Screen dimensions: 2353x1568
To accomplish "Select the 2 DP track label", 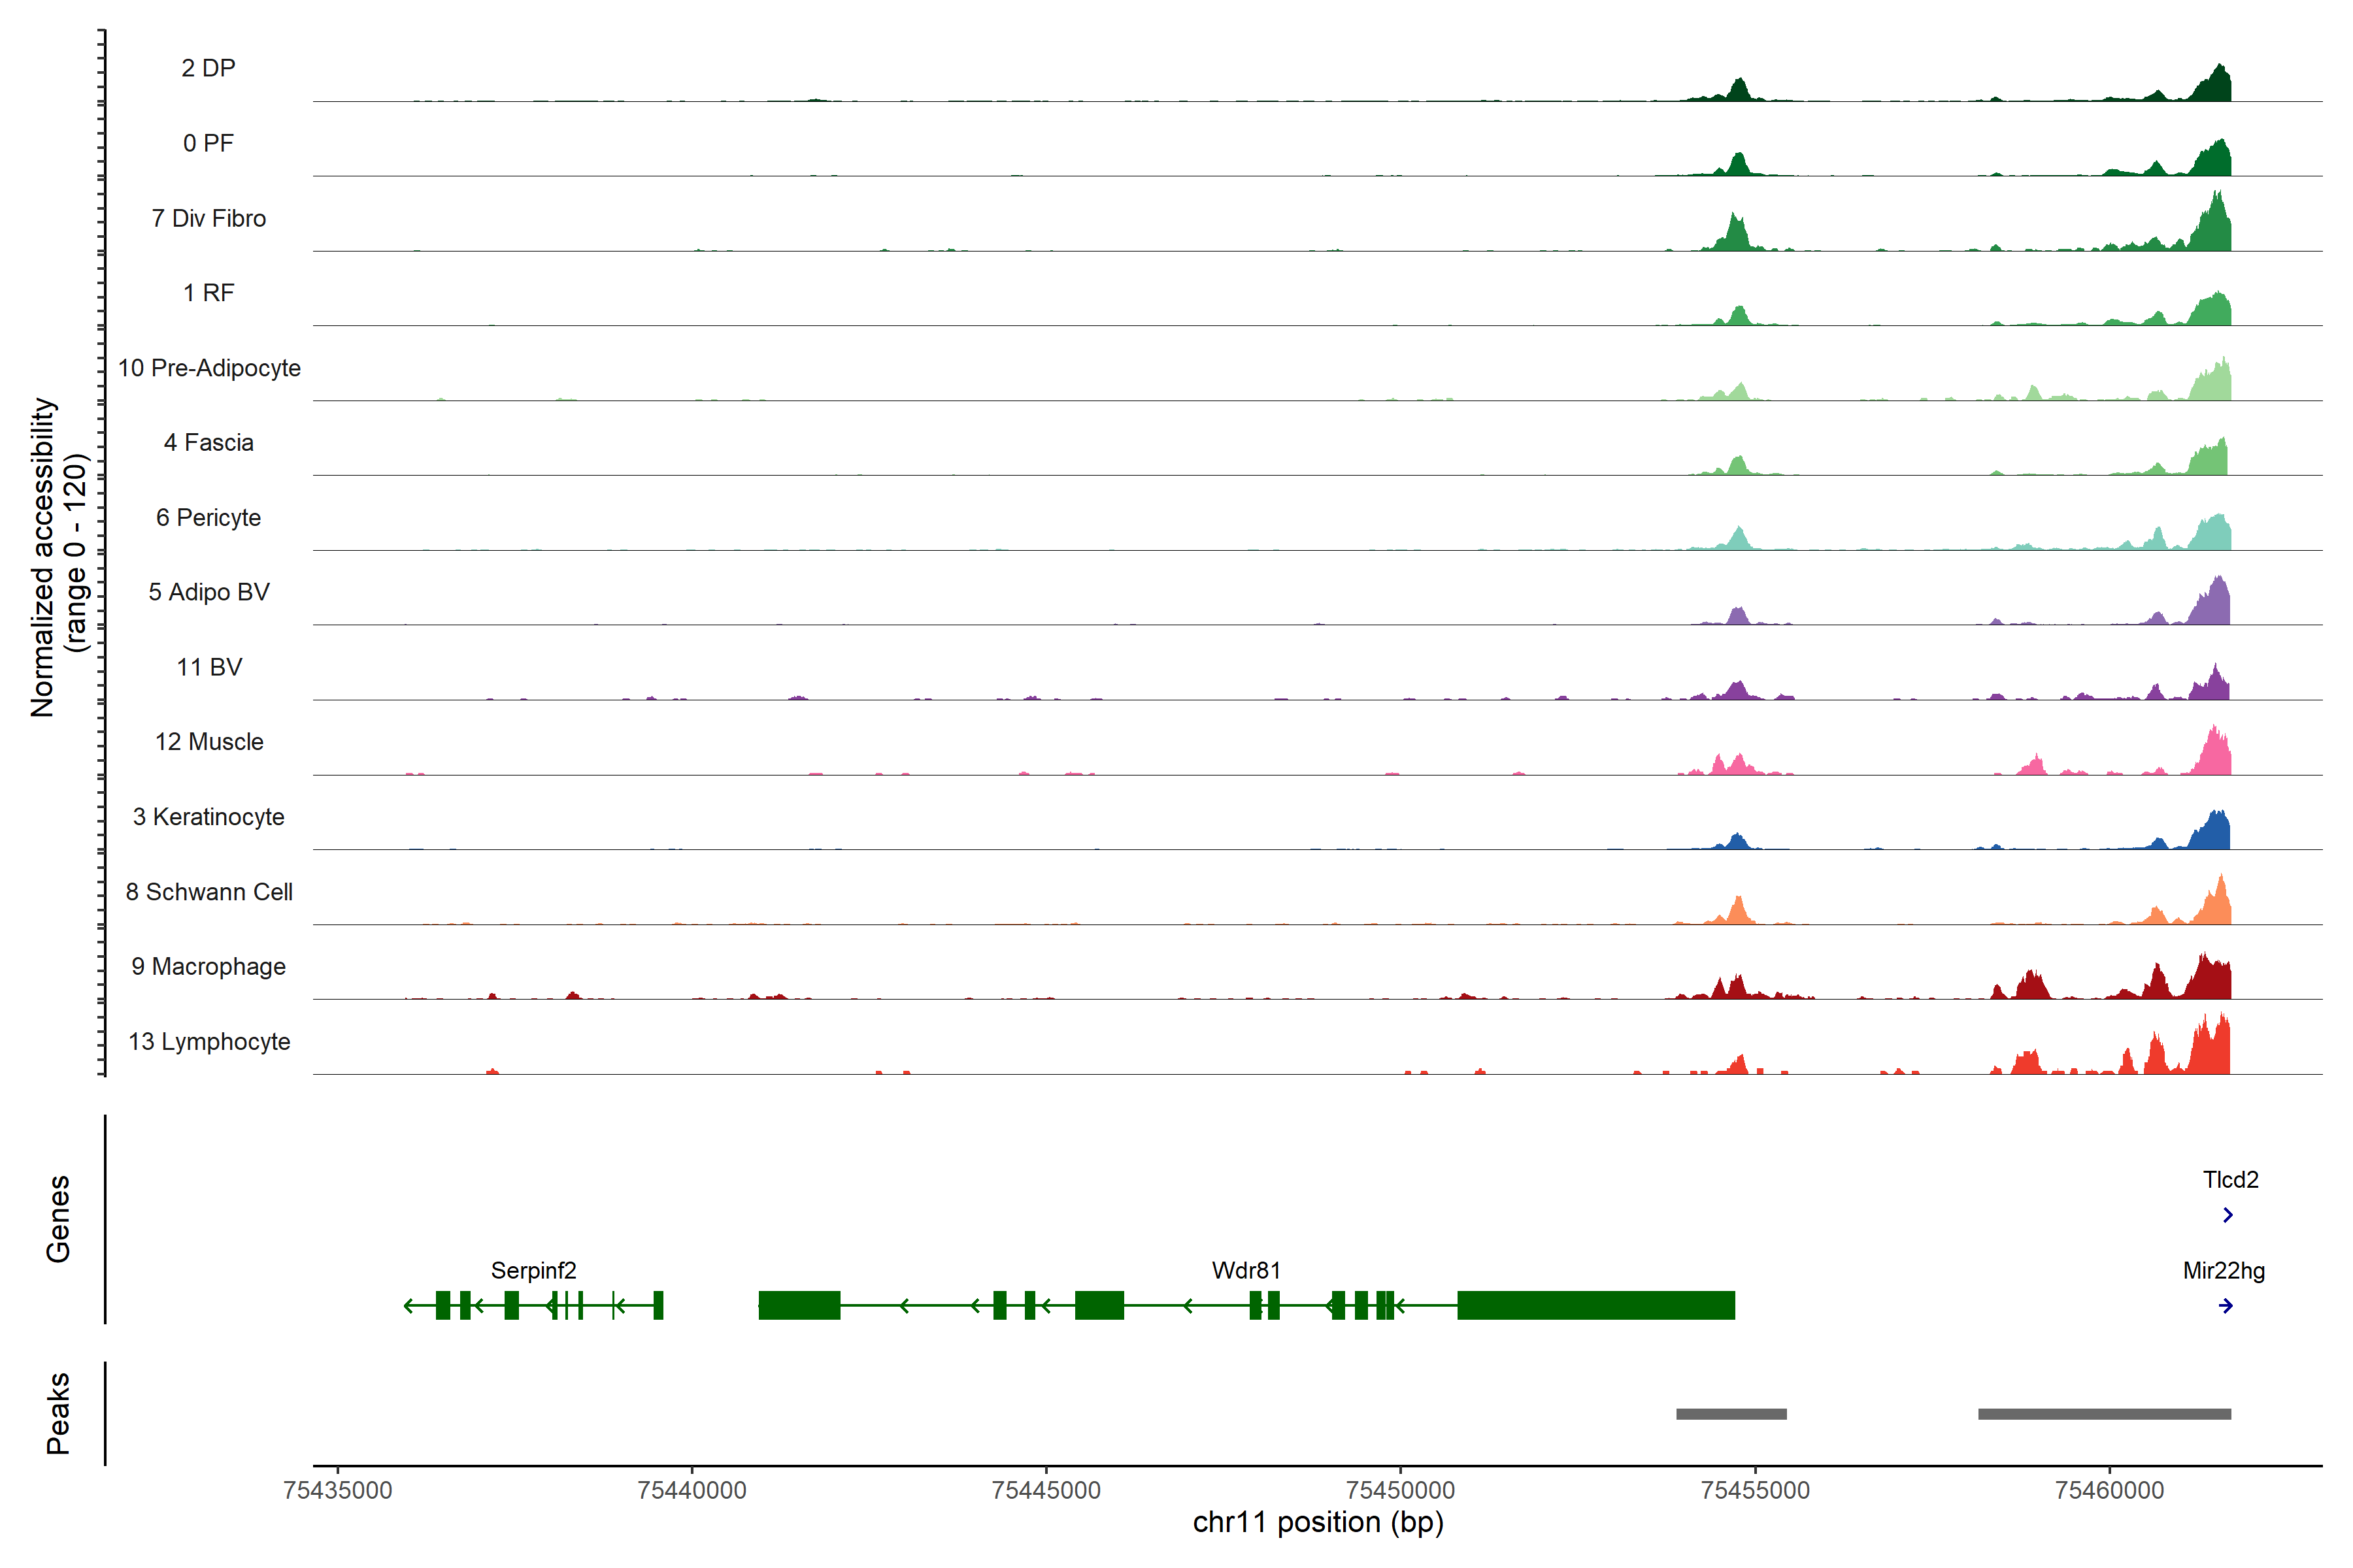I will (x=208, y=68).
